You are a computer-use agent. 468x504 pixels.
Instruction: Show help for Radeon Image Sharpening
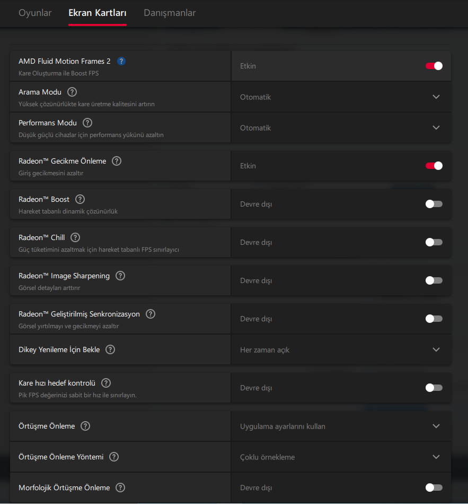120,276
